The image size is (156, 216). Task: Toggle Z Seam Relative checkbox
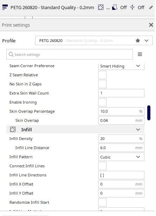click(102, 75)
